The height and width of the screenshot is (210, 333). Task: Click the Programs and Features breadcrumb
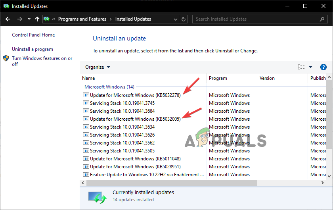pyautogui.click(x=82, y=19)
